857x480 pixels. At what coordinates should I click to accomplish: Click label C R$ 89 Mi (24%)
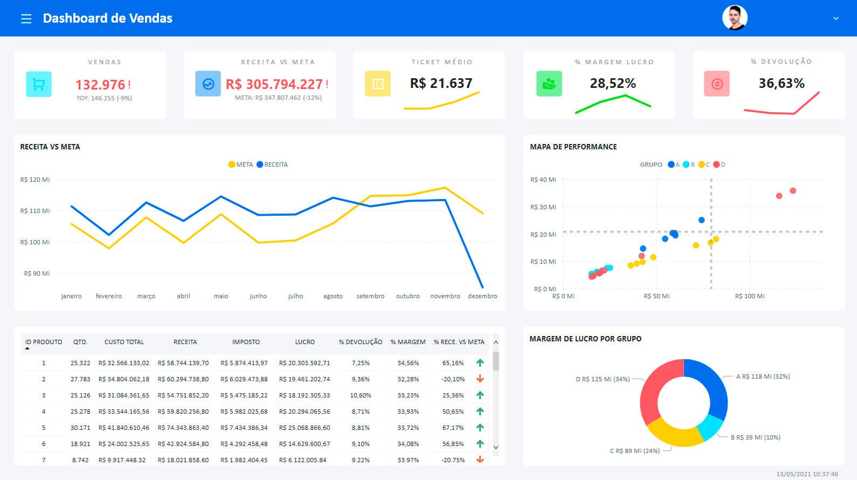click(634, 451)
